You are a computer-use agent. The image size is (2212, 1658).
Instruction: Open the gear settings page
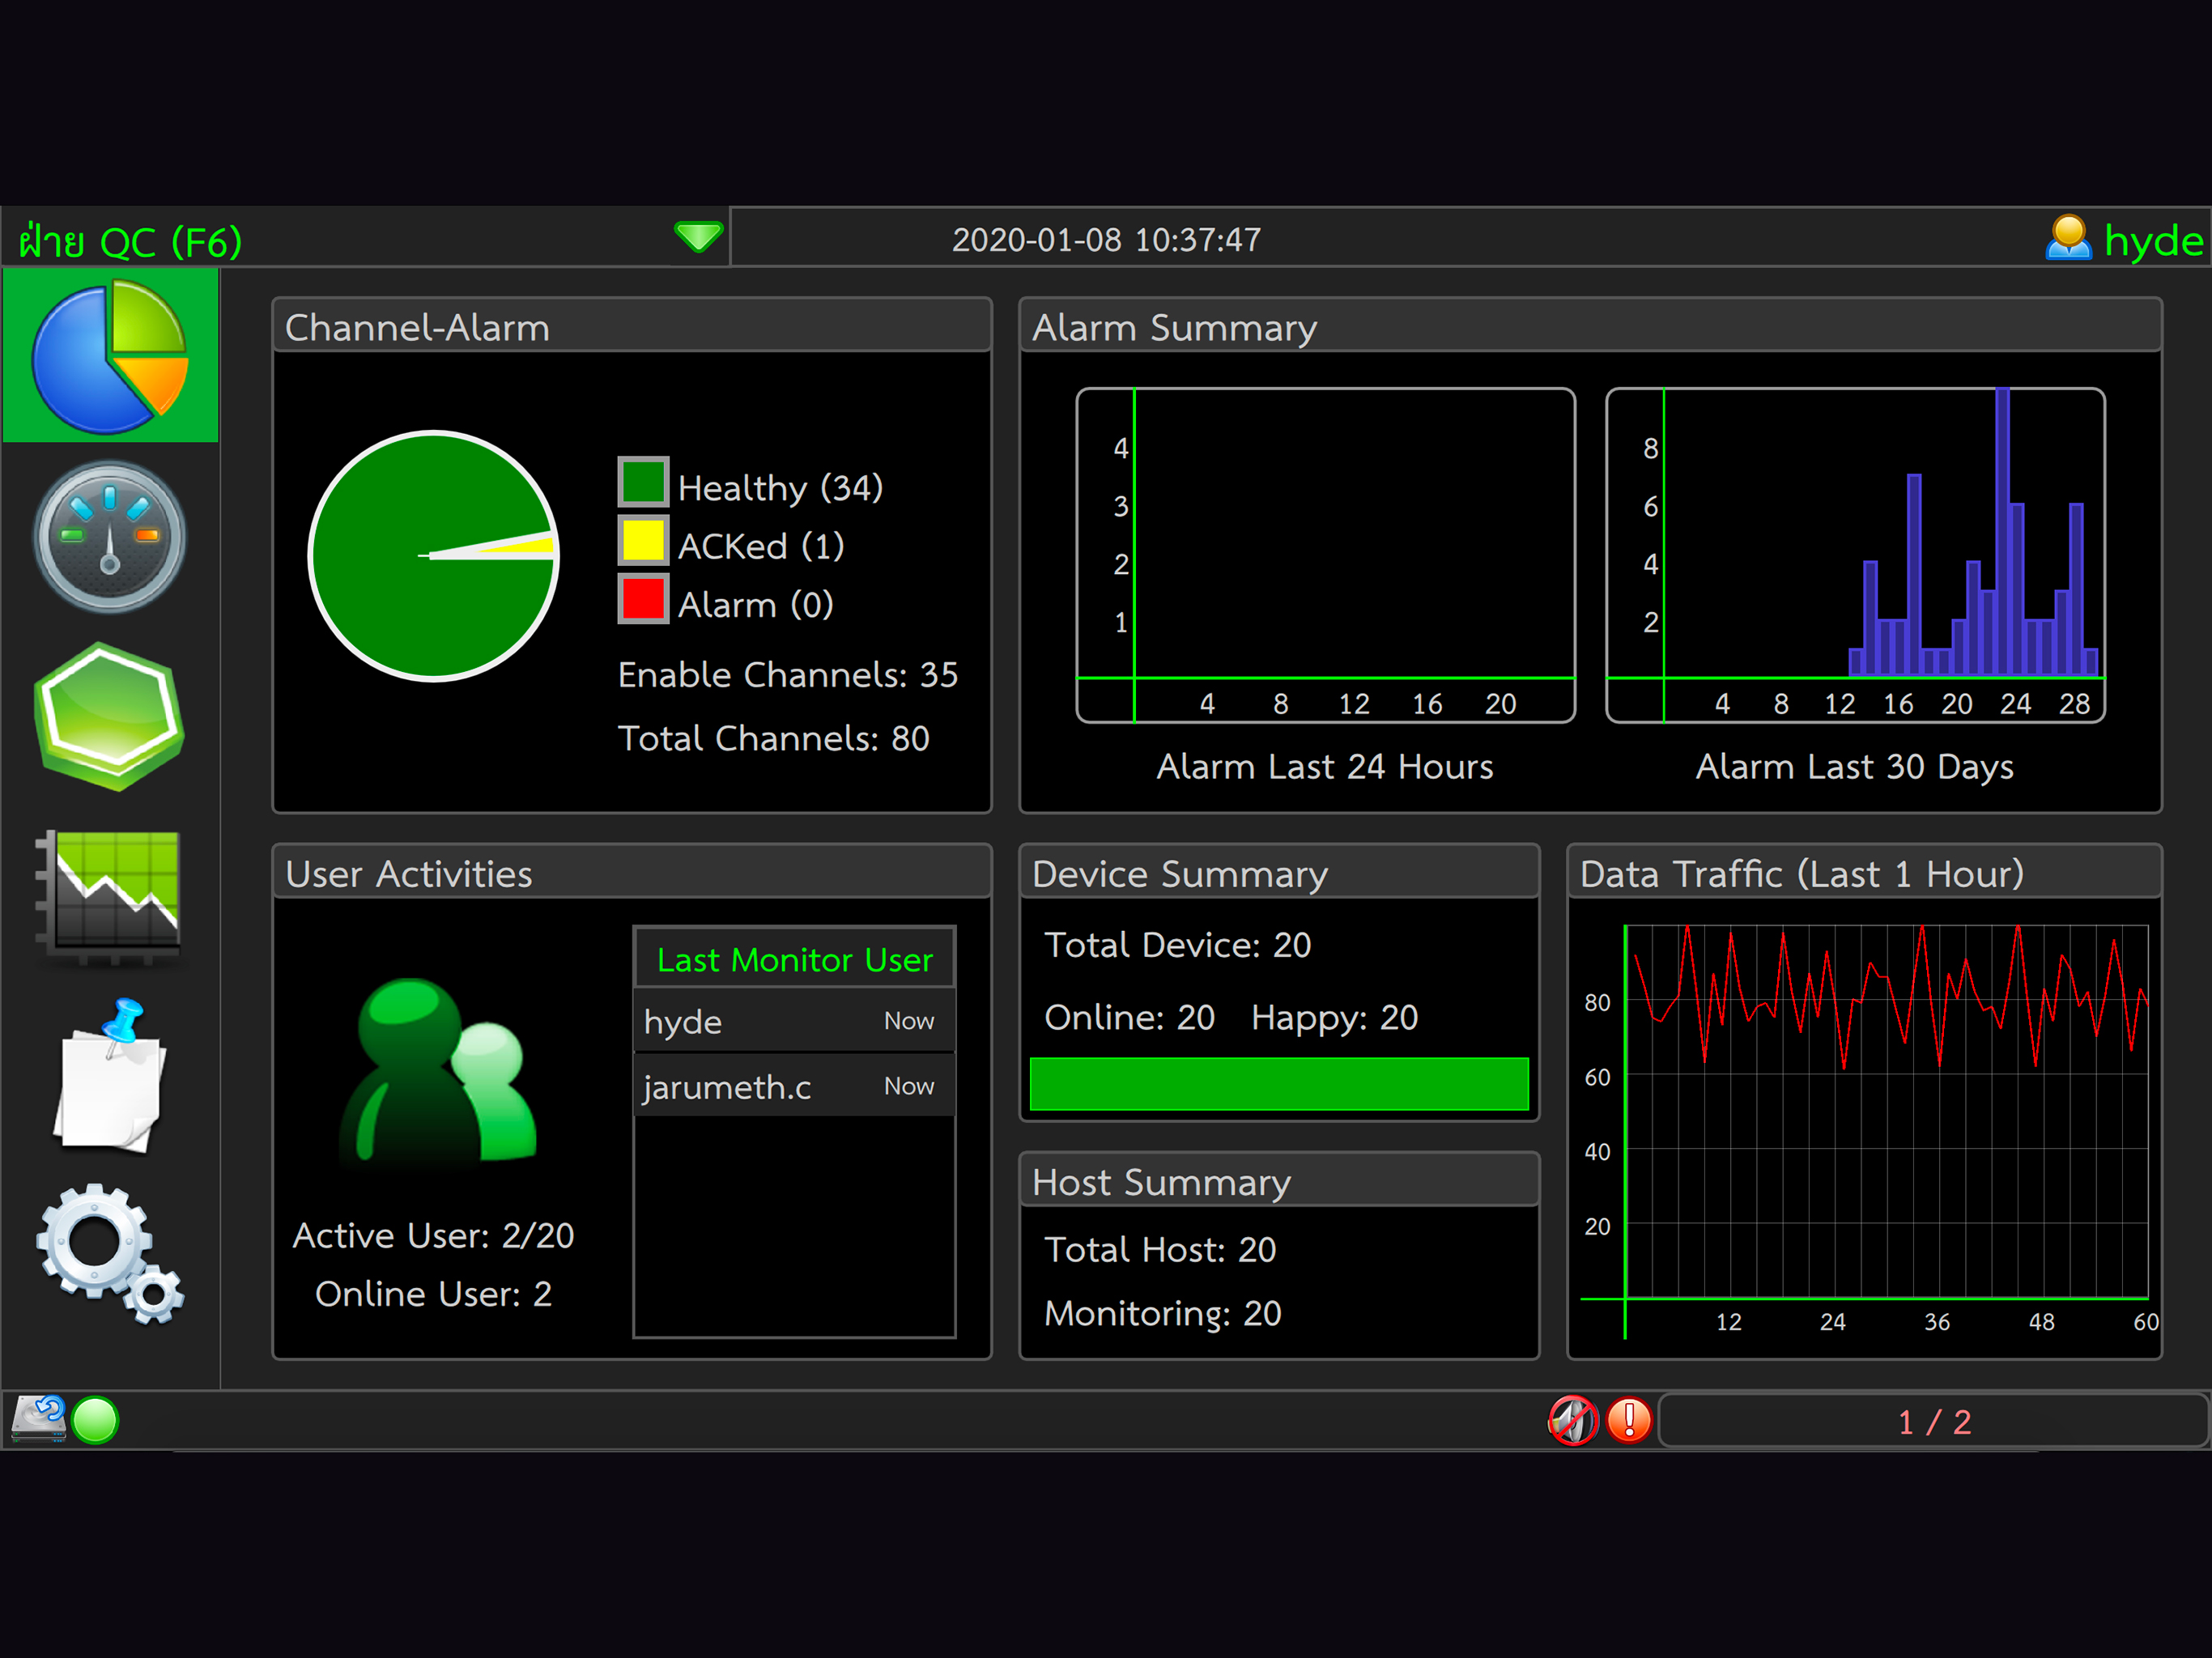pos(110,1254)
